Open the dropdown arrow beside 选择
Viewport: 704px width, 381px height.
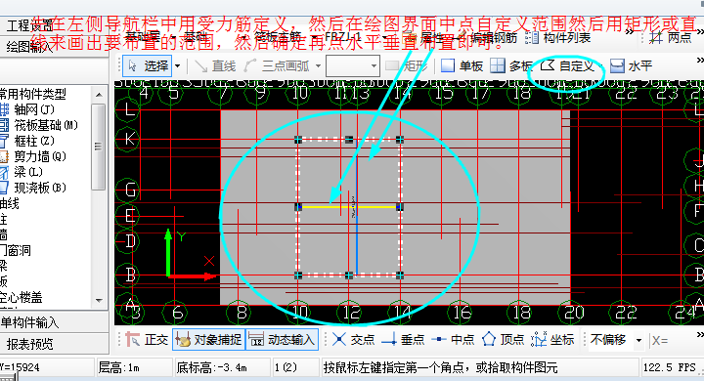(x=178, y=66)
